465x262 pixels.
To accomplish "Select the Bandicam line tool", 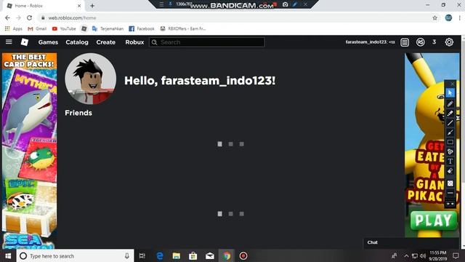I will (450, 123).
